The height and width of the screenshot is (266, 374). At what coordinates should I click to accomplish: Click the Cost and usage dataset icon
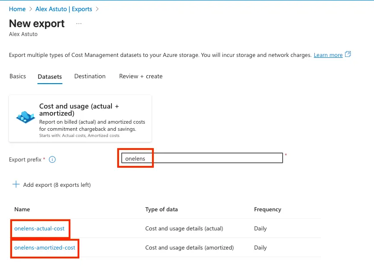click(x=25, y=117)
